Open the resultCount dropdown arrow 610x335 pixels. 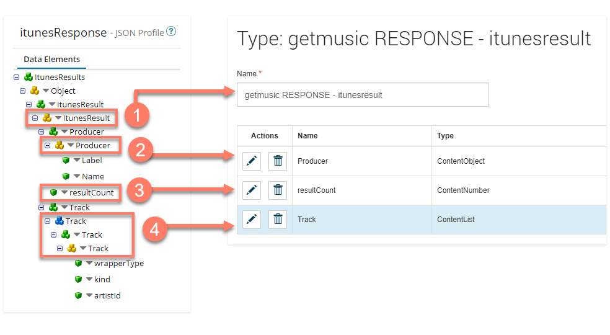pyautogui.click(x=64, y=192)
